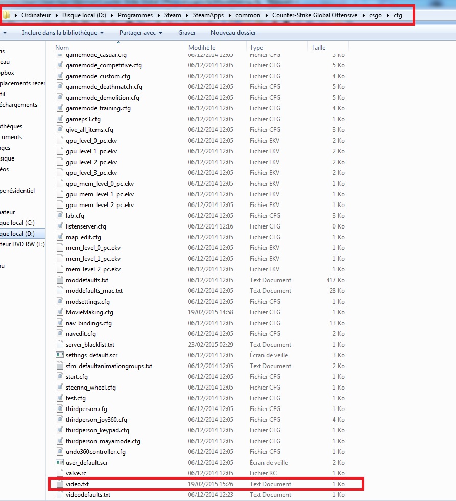Click the user_default.scr screensaver icon
The width and height of the screenshot is (456, 501).
60,462
